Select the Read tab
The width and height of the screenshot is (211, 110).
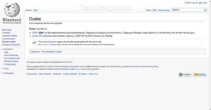[149, 10]
